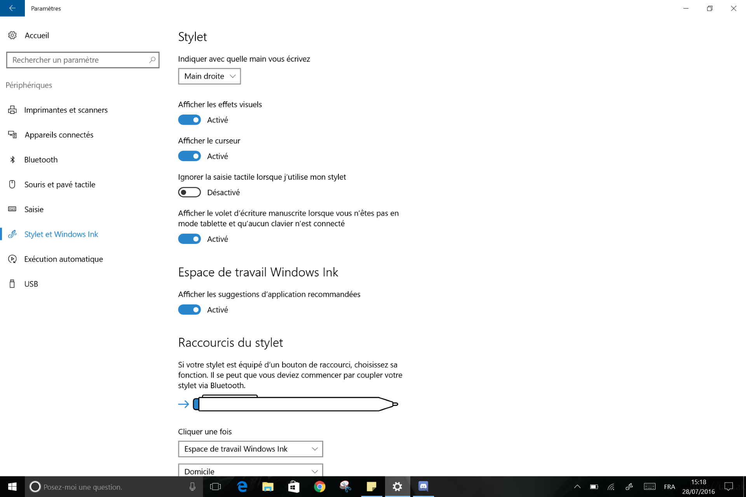746x497 pixels.
Task: Click FRA language indicator
Action: (669, 487)
